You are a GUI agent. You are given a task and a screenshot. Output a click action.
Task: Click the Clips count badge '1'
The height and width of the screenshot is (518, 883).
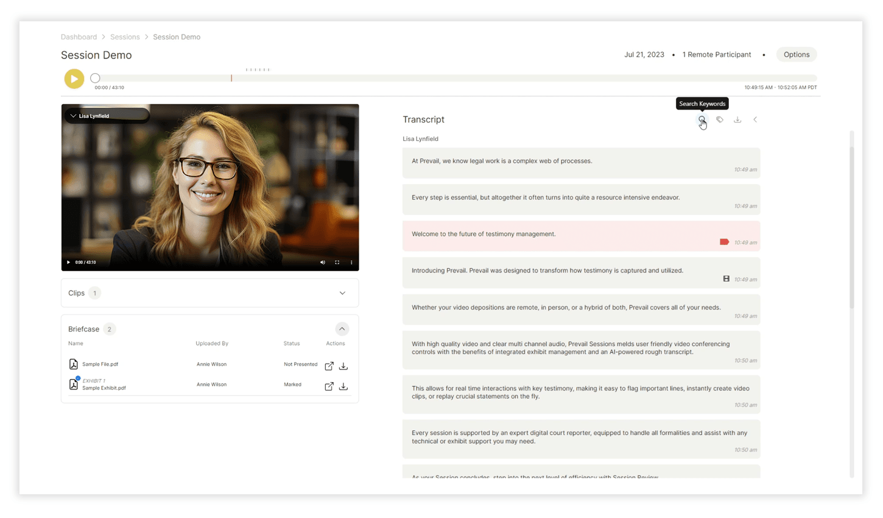(x=94, y=293)
